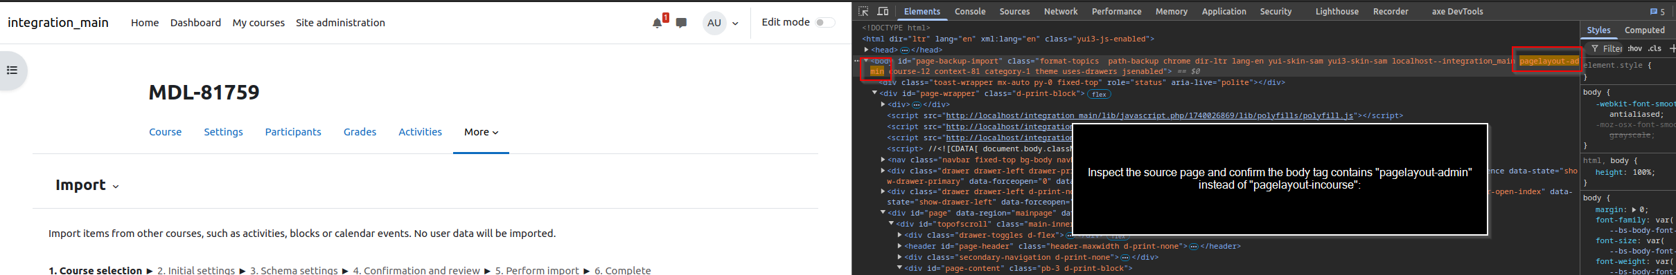Collapse the div id topofscroll node
This screenshot has width=1676, height=275.
tap(891, 224)
